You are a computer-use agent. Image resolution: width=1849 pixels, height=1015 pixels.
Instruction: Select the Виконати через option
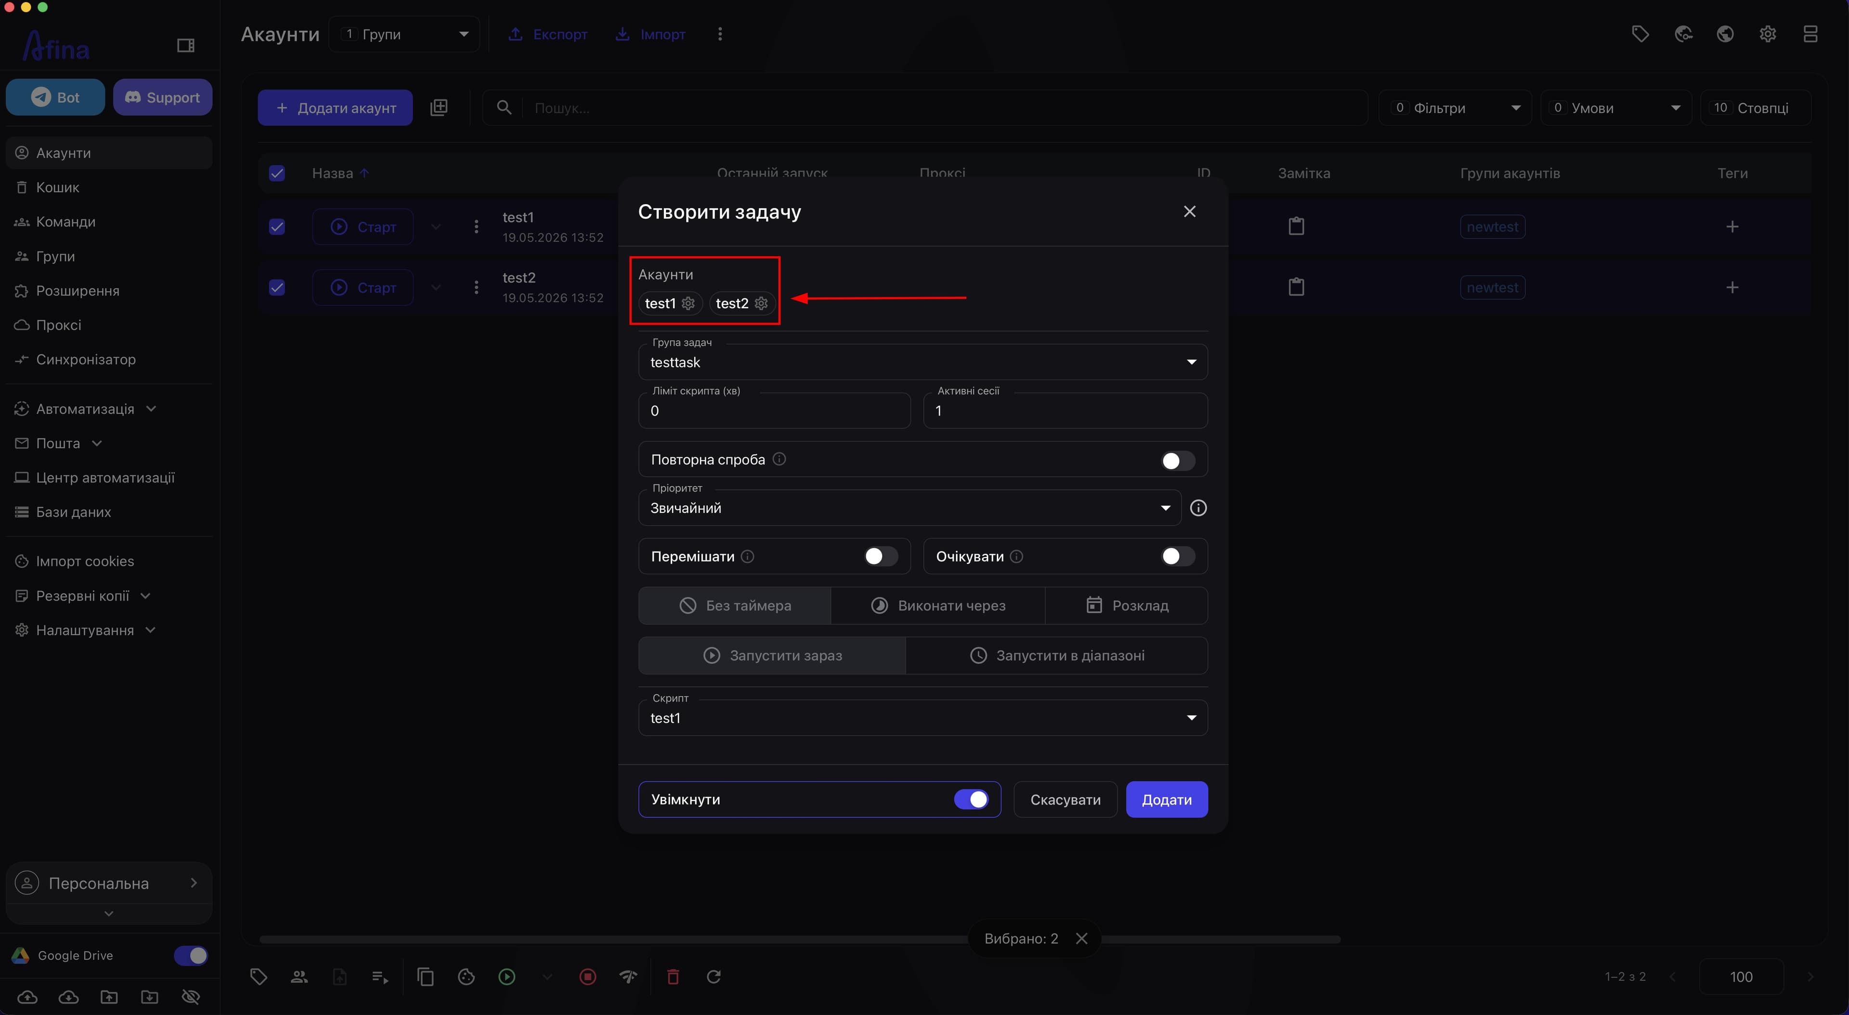[x=938, y=606]
